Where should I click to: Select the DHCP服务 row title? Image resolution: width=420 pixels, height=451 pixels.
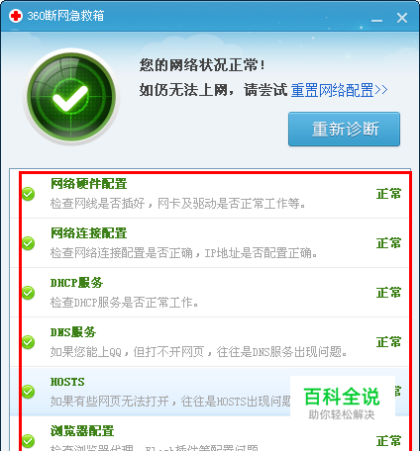76,283
